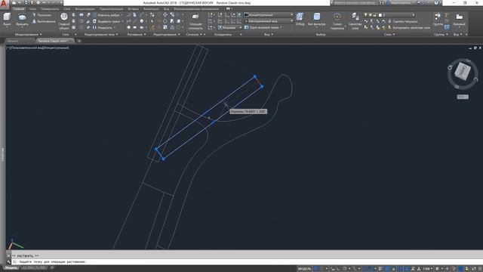Toggle current layer freeze sun icon
This screenshot has height=272, width=483.
[x=371, y=15]
